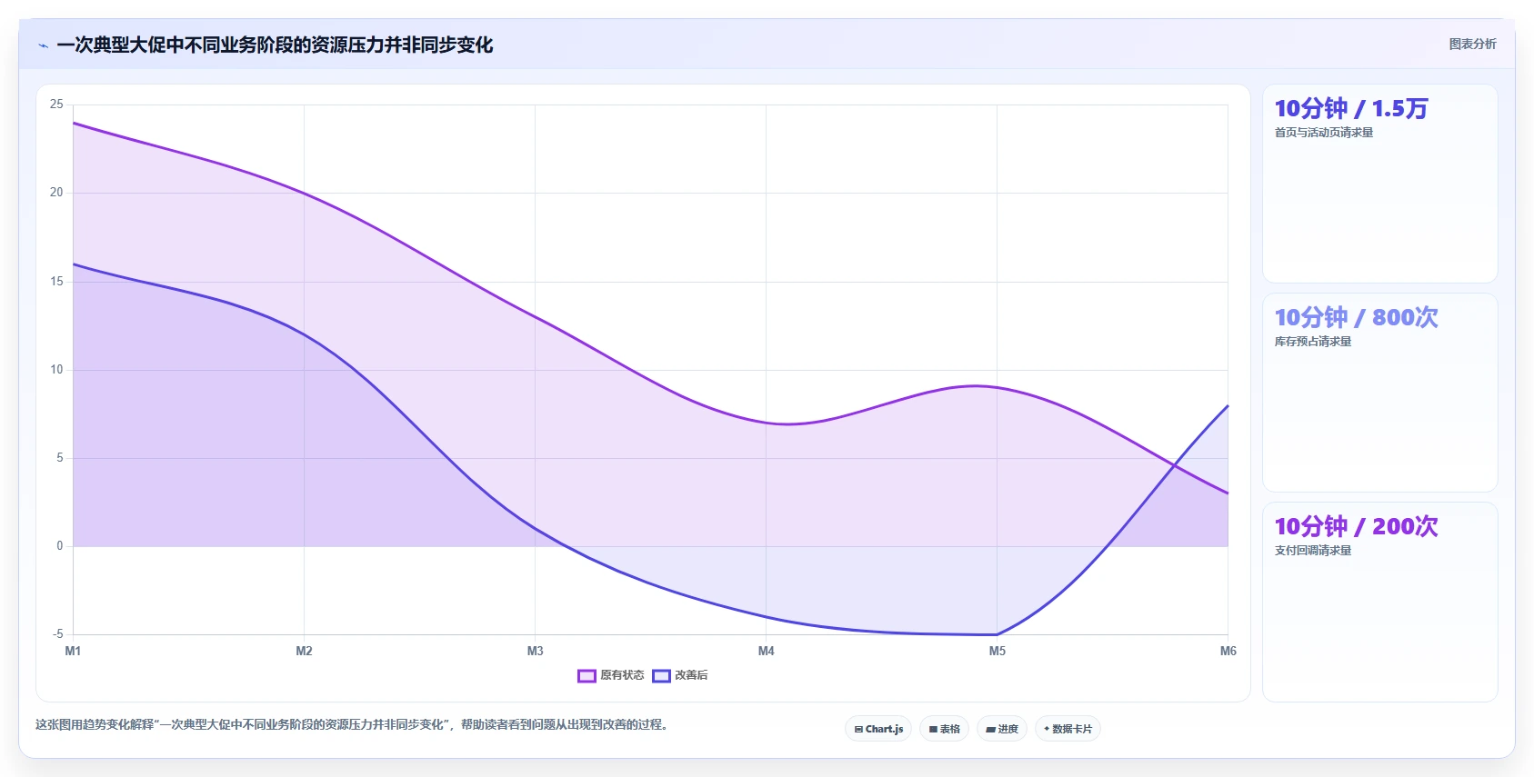Click the y-axis value -5
This screenshot has height=777, width=1534.
pos(57,634)
